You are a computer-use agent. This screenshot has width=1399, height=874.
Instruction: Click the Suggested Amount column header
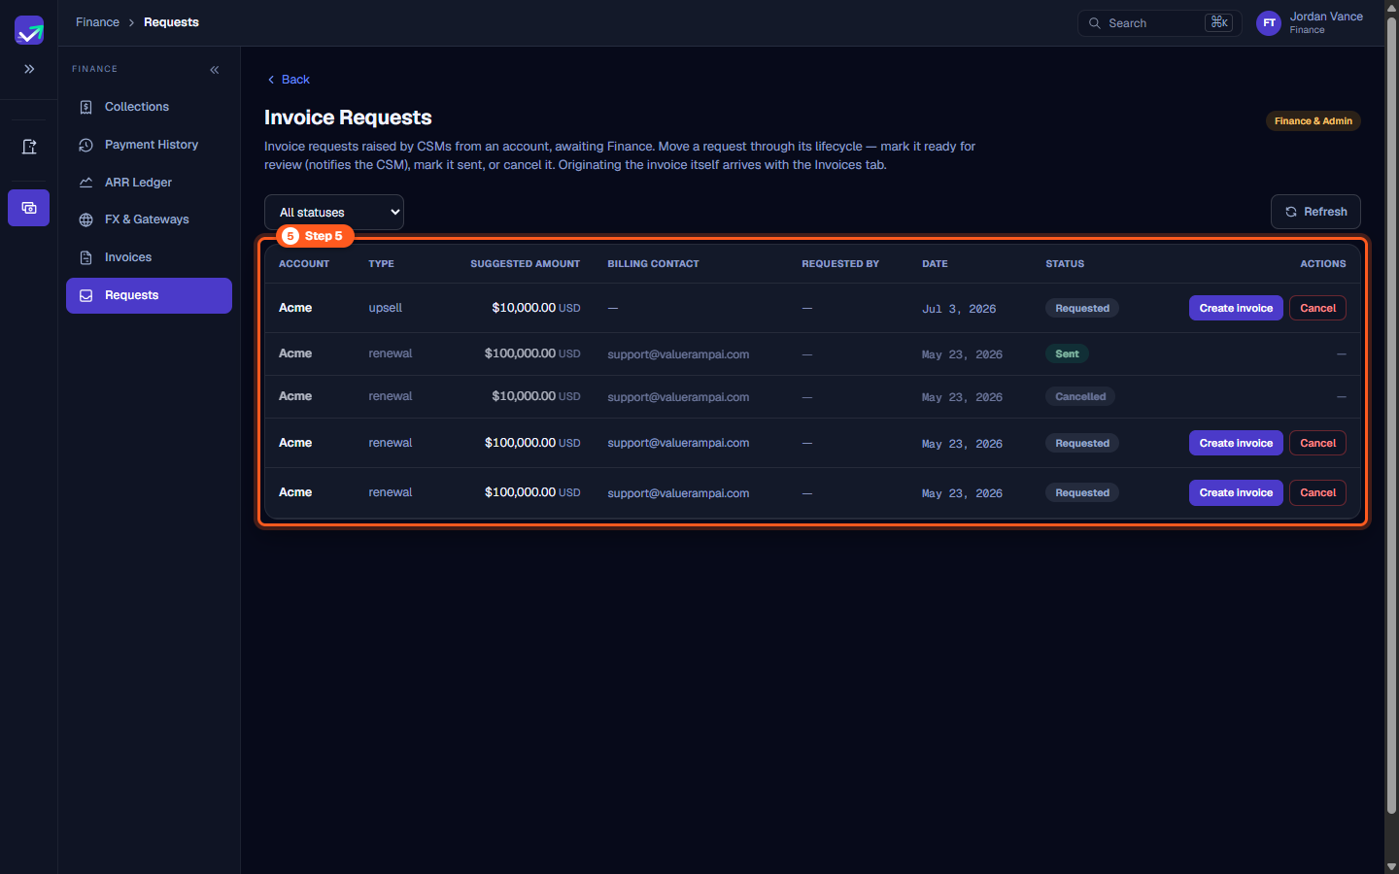pos(525,264)
